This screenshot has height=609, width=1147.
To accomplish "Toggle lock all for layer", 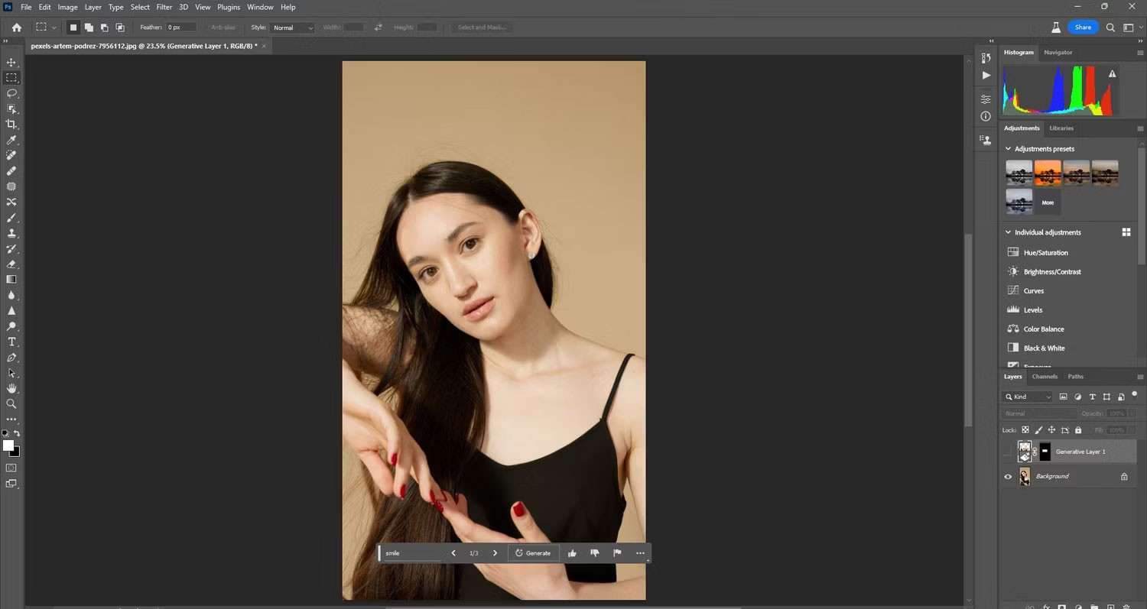I will [1078, 430].
